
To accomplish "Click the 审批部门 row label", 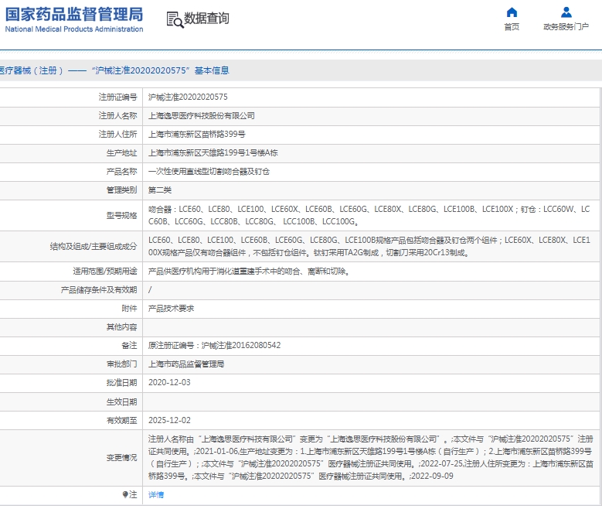I will coord(121,364).
